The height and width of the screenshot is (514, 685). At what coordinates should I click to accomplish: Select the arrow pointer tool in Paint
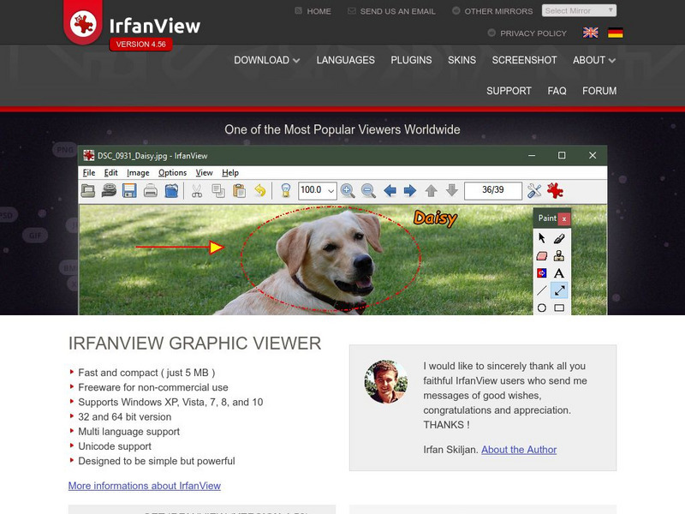coord(542,238)
